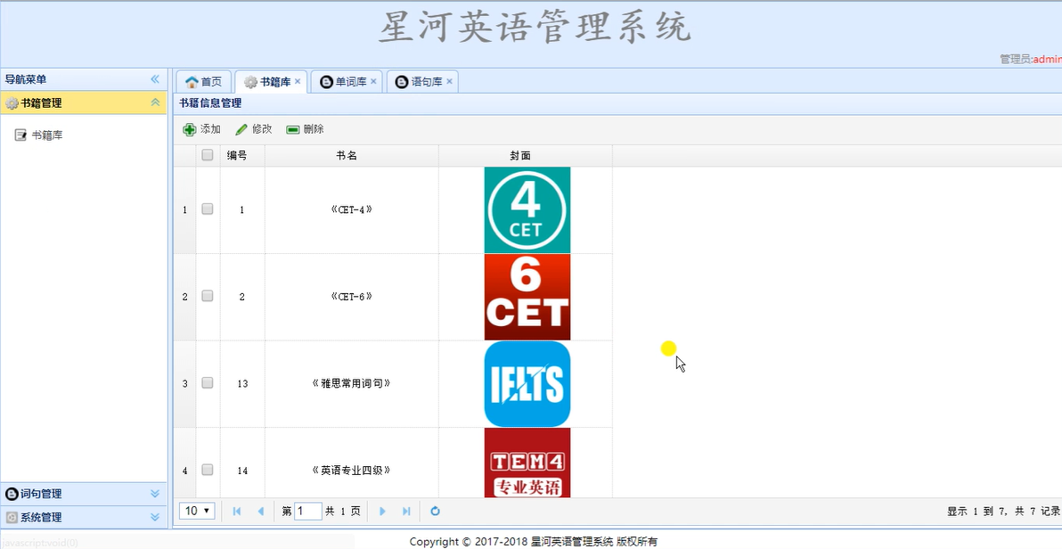Click the notepad icon beside 书籍库 in sidebar
The image size is (1062, 549).
click(21, 135)
